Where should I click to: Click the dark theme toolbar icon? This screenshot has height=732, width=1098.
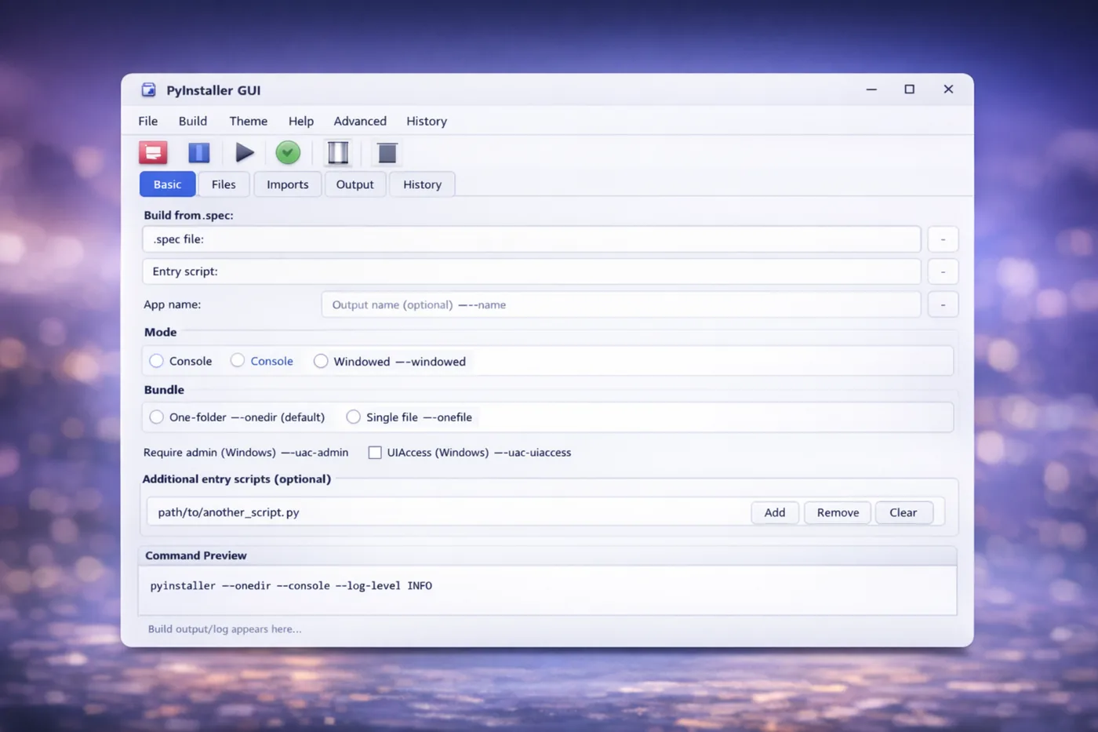coord(386,152)
